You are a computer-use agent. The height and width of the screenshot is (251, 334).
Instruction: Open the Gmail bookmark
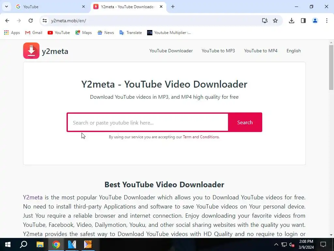pyautogui.click(x=34, y=33)
